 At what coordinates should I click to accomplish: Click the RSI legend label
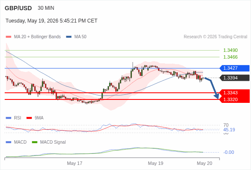(x=17, y=118)
